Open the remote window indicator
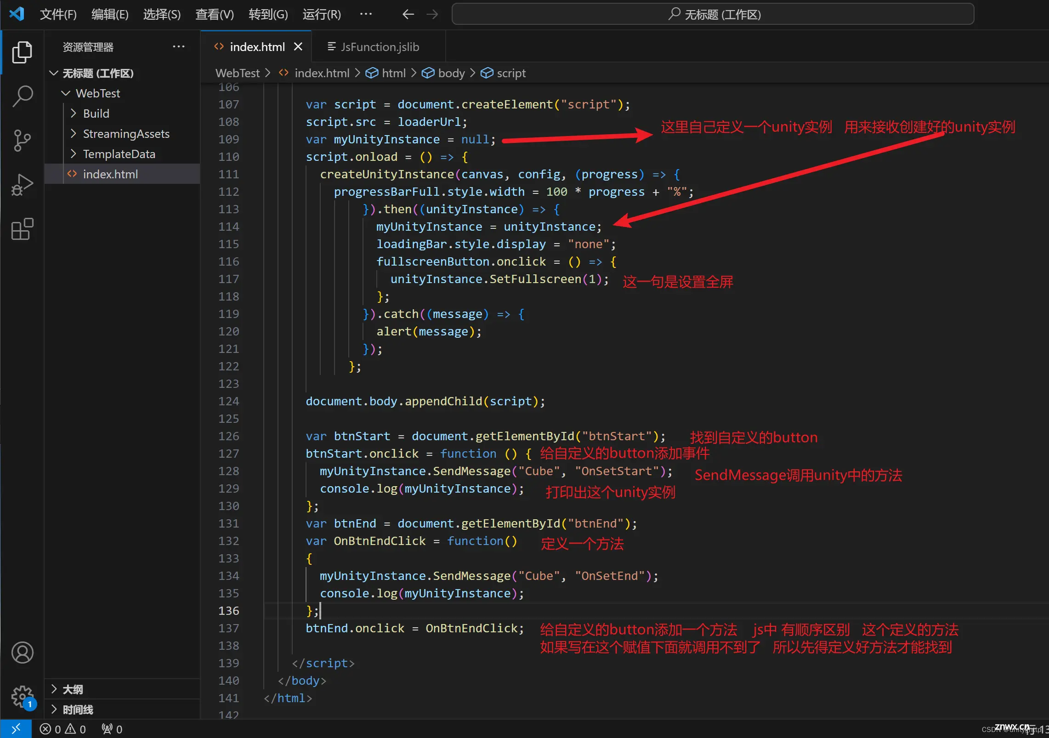This screenshot has height=738, width=1049. click(x=16, y=729)
